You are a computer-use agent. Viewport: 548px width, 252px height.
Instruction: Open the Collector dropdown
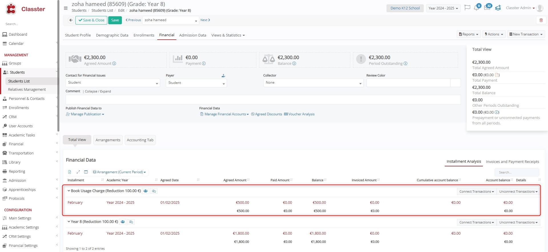(313, 83)
